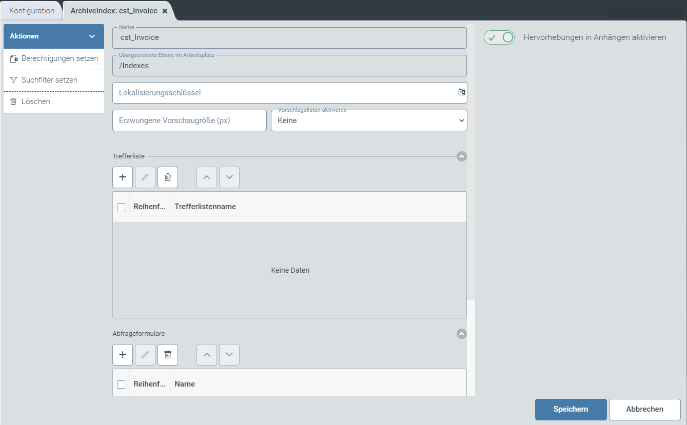Toggle Hervorhebungen in Anhängen aktivieren switch
Viewport: 687px width, 425px height.
tap(499, 37)
